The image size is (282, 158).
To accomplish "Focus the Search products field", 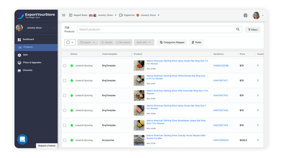I will [x=156, y=29].
